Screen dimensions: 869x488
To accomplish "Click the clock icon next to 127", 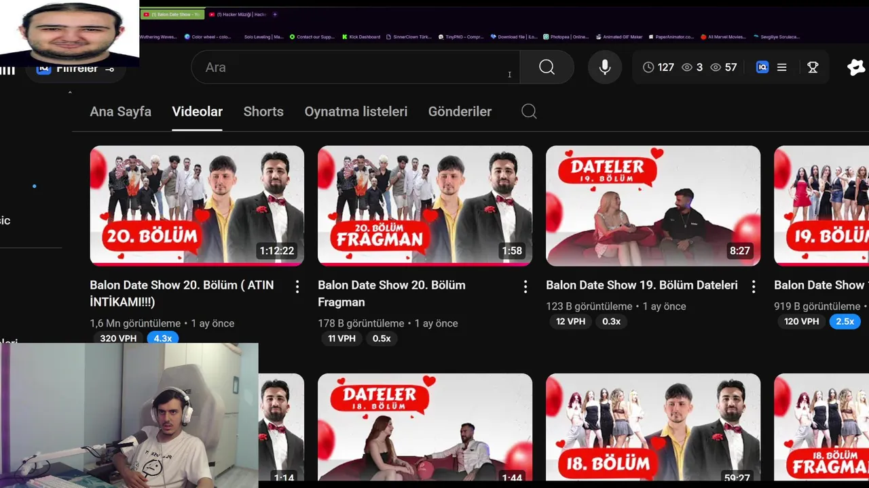I will pyautogui.click(x=648, y=67).
